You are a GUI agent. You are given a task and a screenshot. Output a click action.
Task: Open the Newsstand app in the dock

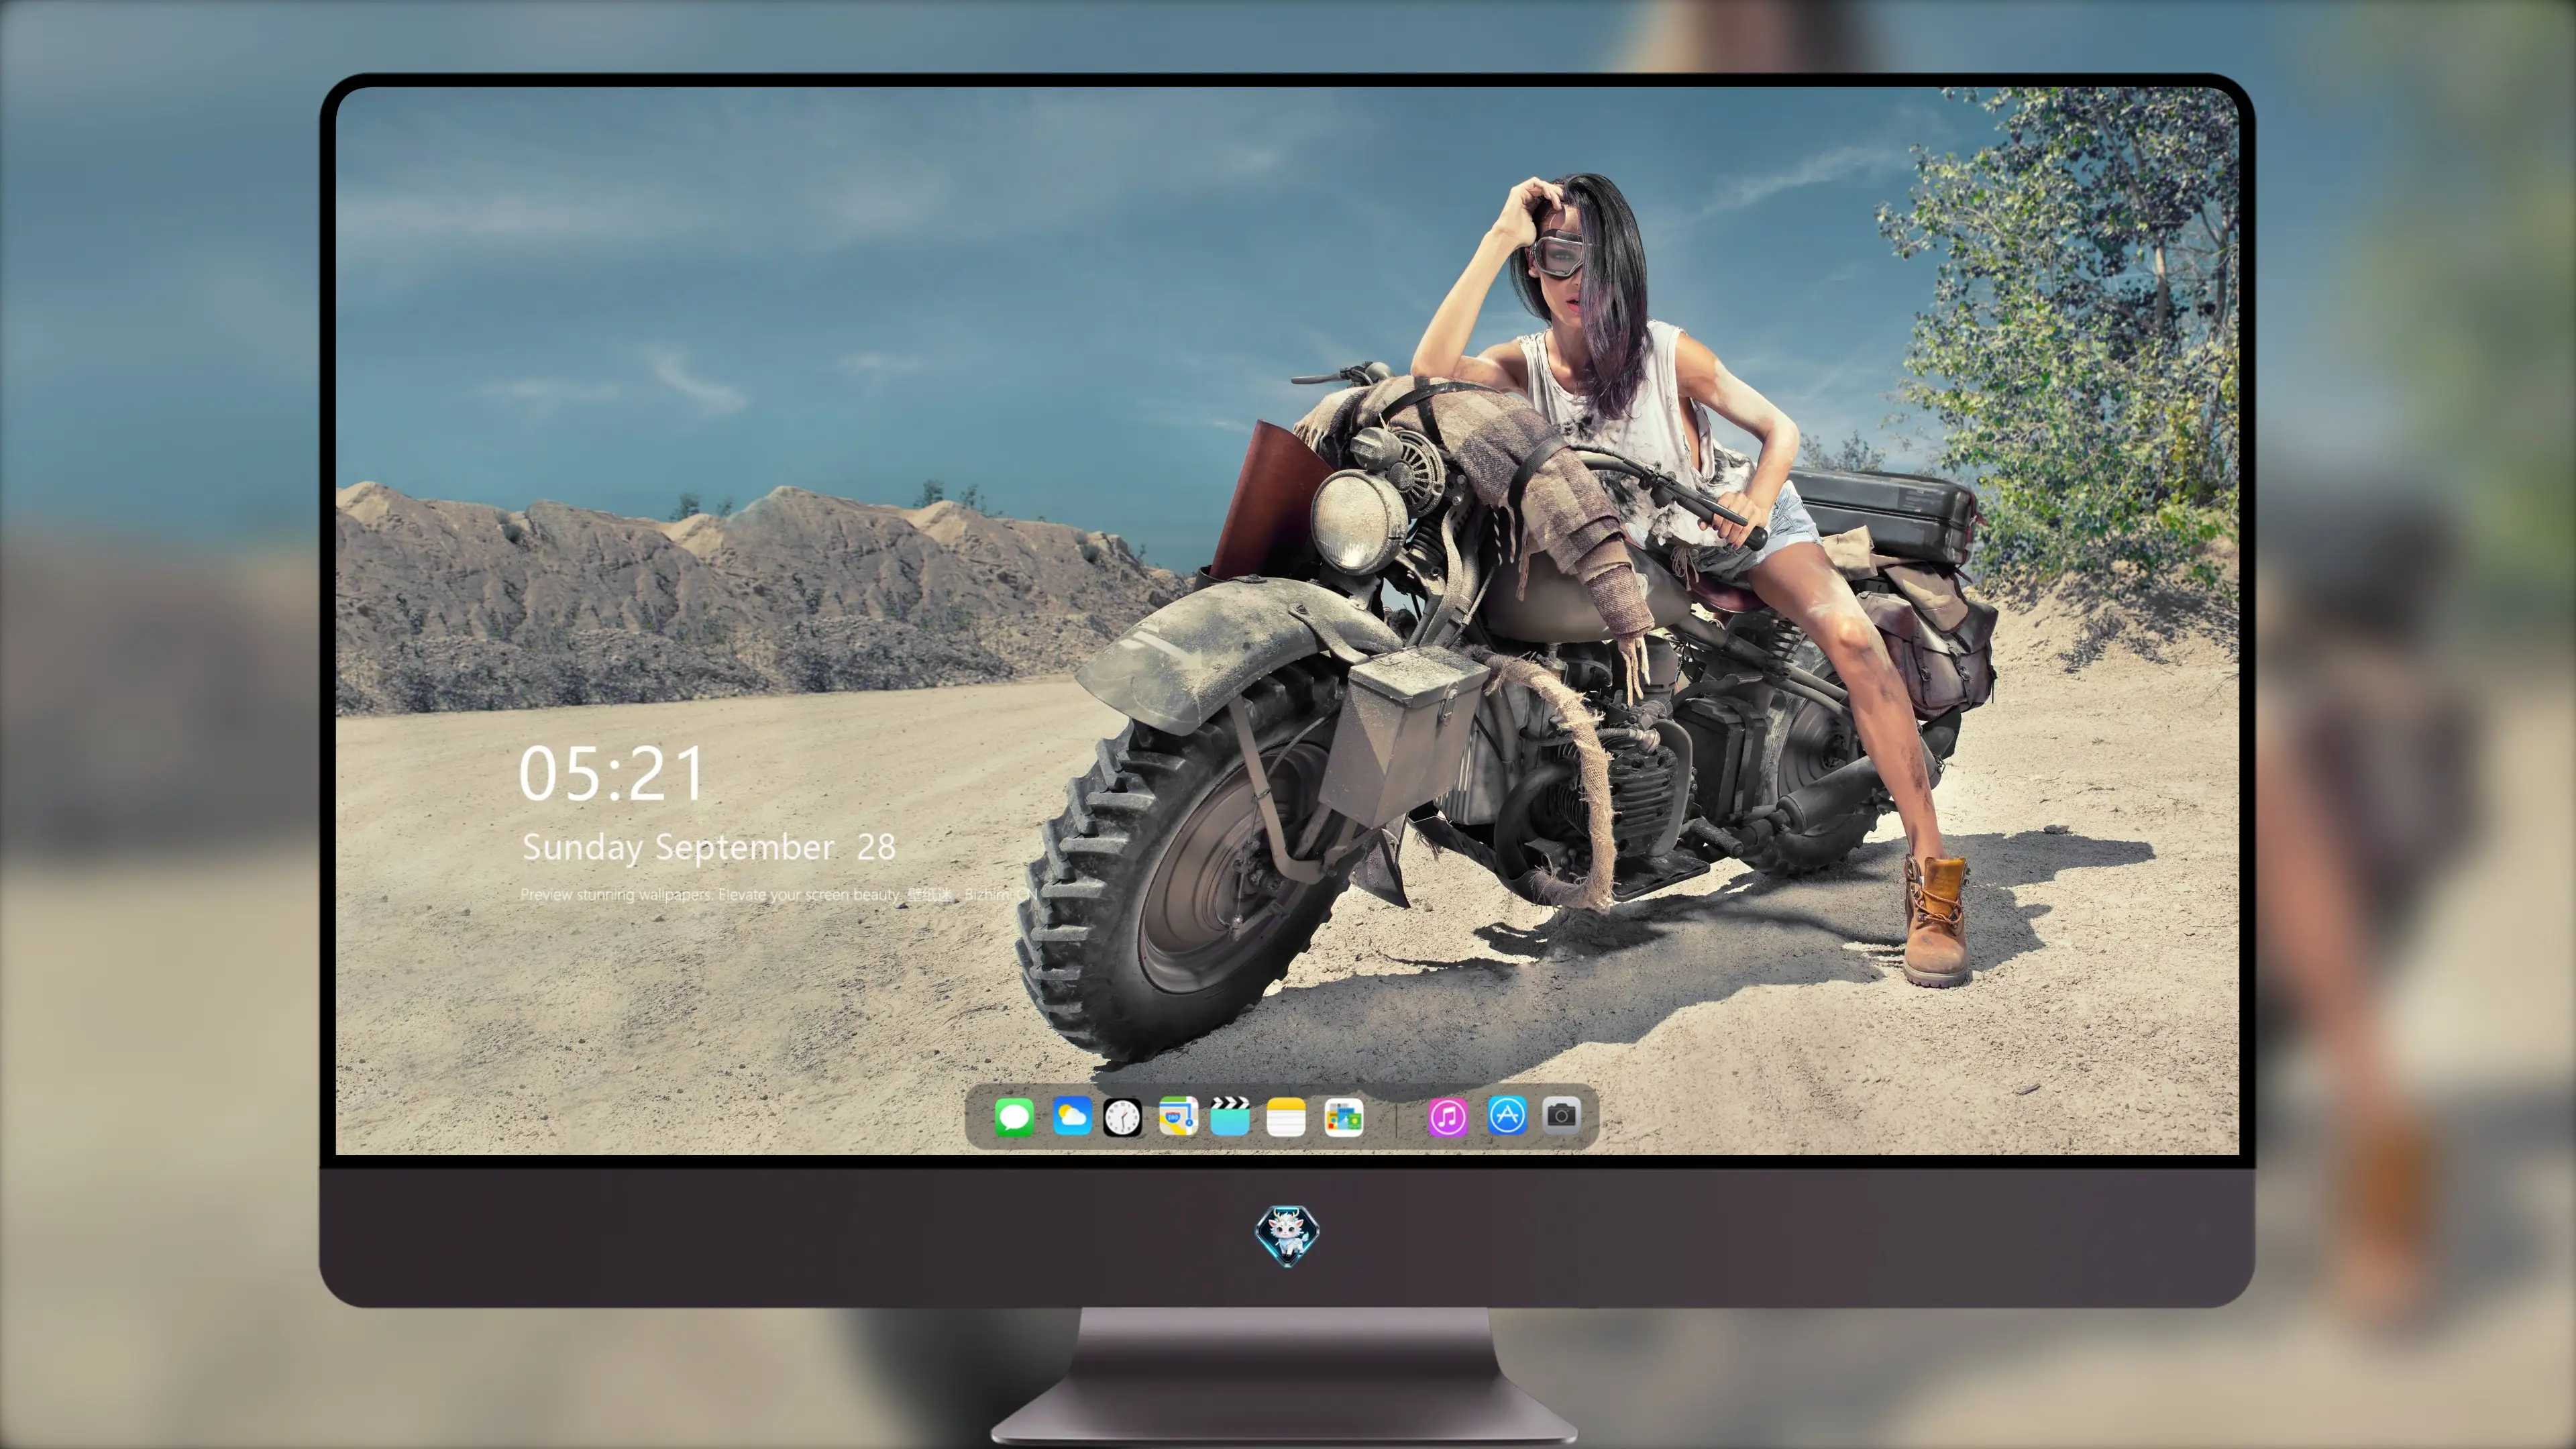pyautogui.click(x=1343, y=1117)
